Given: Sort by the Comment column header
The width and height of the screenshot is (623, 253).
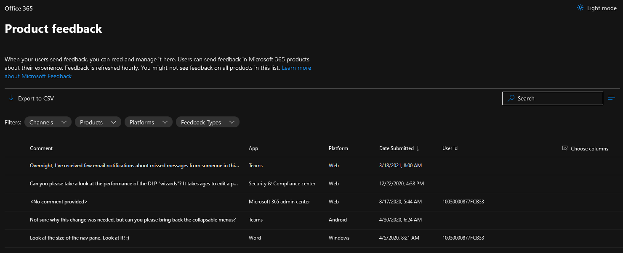Looking at the screenshot, I should pyautogui.click(x=41, y=148).
